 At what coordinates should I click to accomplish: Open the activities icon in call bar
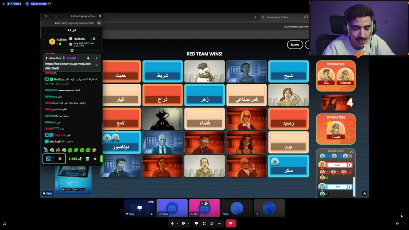click(204, 223)
